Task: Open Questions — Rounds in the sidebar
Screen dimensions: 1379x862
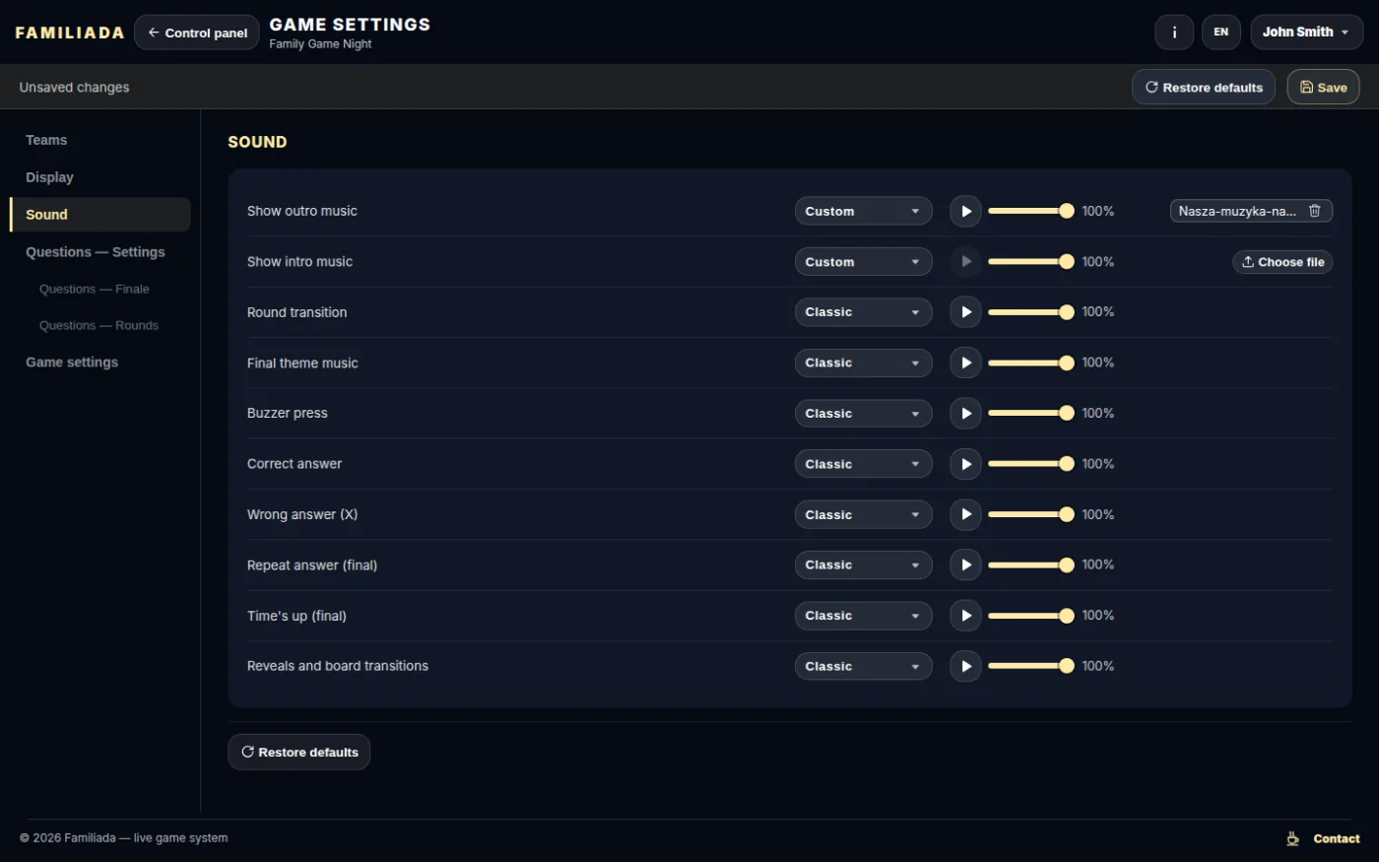Action: pos(98,325)
